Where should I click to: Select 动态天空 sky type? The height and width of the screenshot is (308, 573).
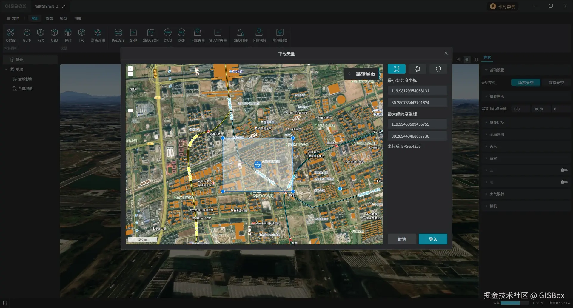click(526, 83)
